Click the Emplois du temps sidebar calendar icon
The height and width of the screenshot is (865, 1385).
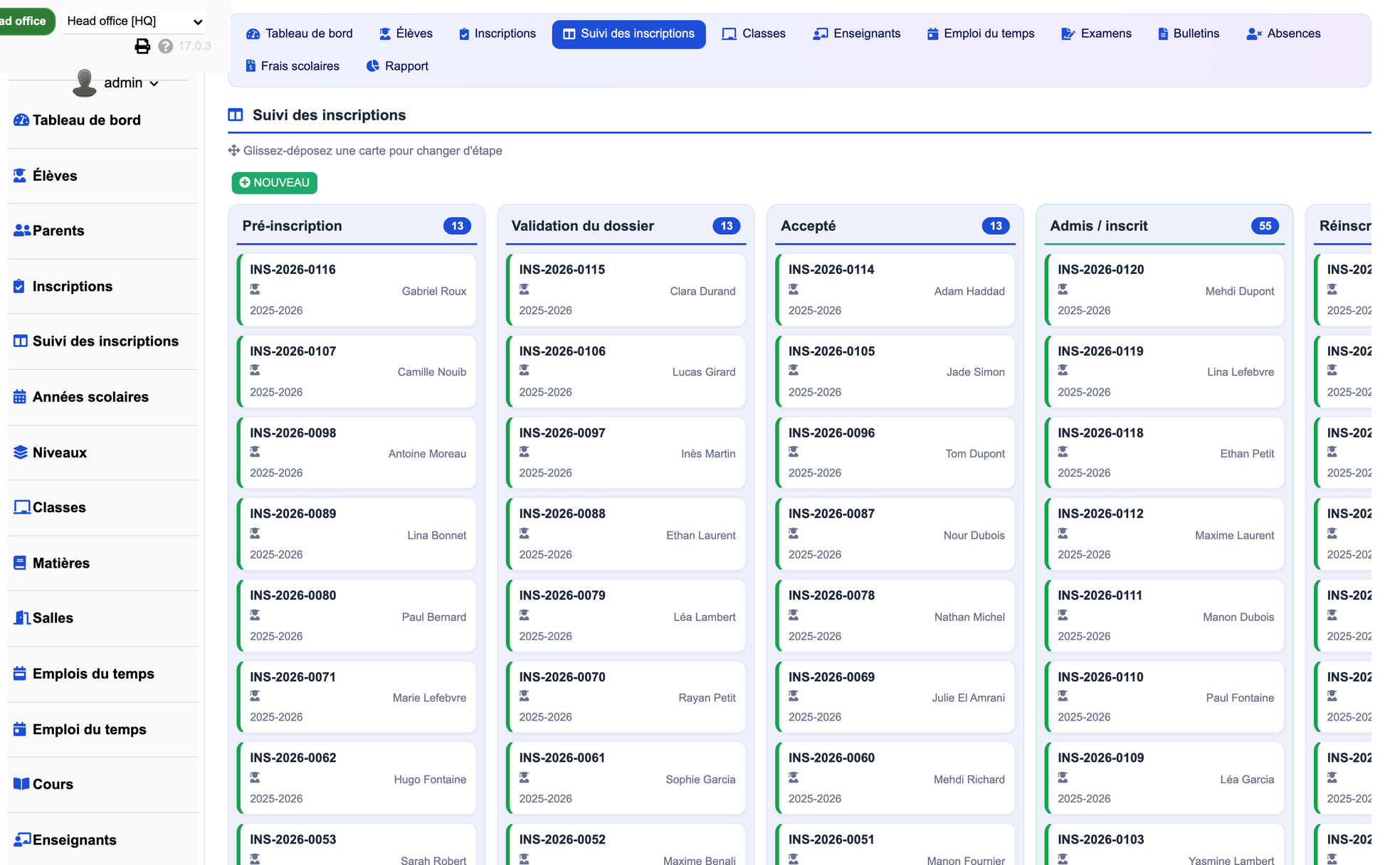tap(20, 673)
